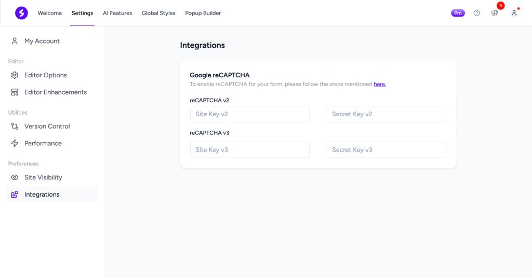
Task: Open the announcements megaphone icon
Action: coord(495,13)
